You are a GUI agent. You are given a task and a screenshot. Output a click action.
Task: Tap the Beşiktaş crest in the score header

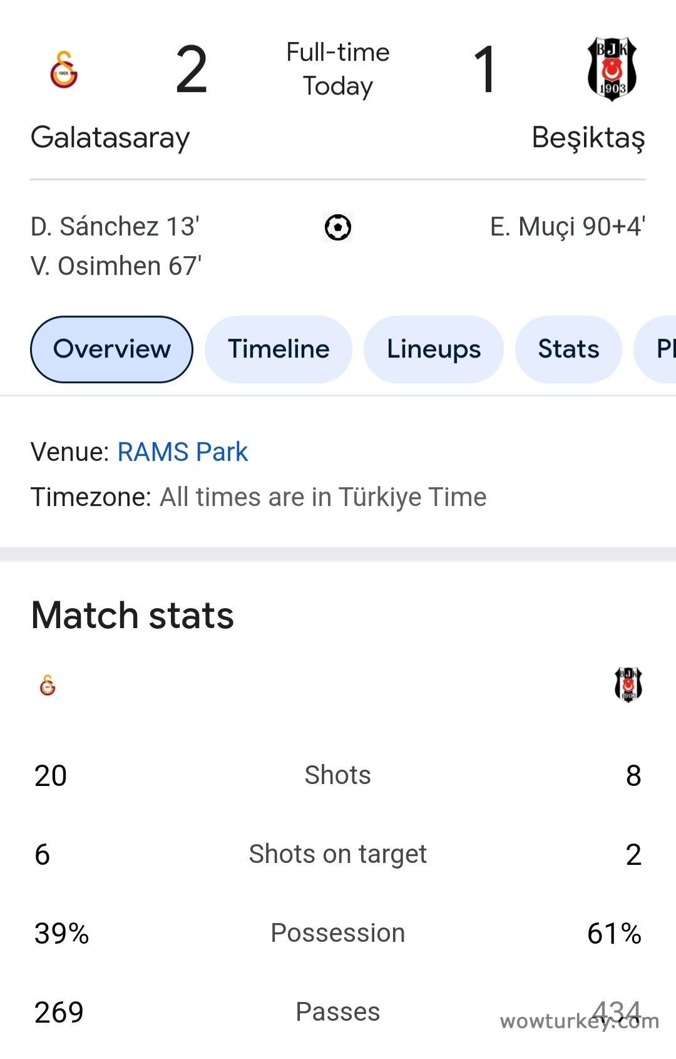(612, 69)
